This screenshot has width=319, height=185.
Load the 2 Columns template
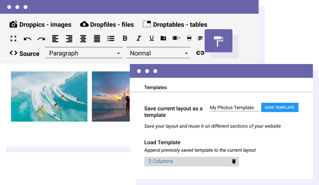coord(161,161)
